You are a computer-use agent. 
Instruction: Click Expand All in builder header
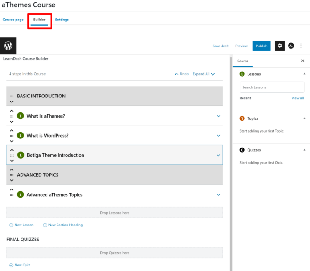[204, 74]
